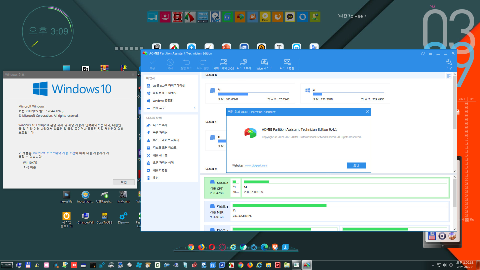Open Edge from the bottom dock

(x=264, y=247)
